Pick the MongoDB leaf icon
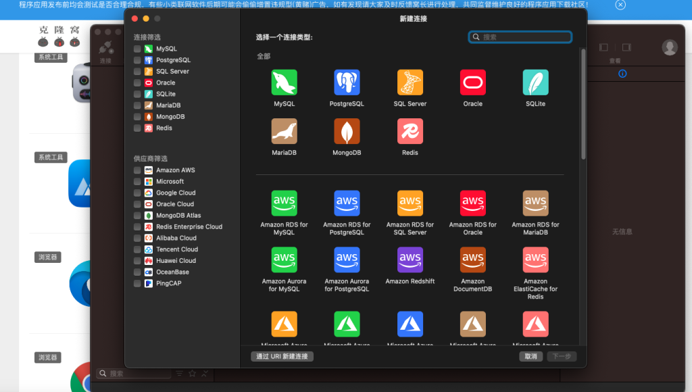The height and width of the screenshot is (392, 692). tap(347, 131)
